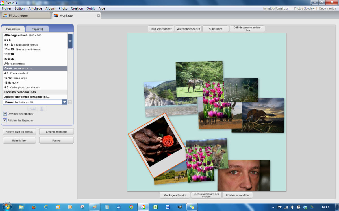Uncheck Afficher les légendes
Viewport: 339px width, 211px height.
(x=5, y=120)
